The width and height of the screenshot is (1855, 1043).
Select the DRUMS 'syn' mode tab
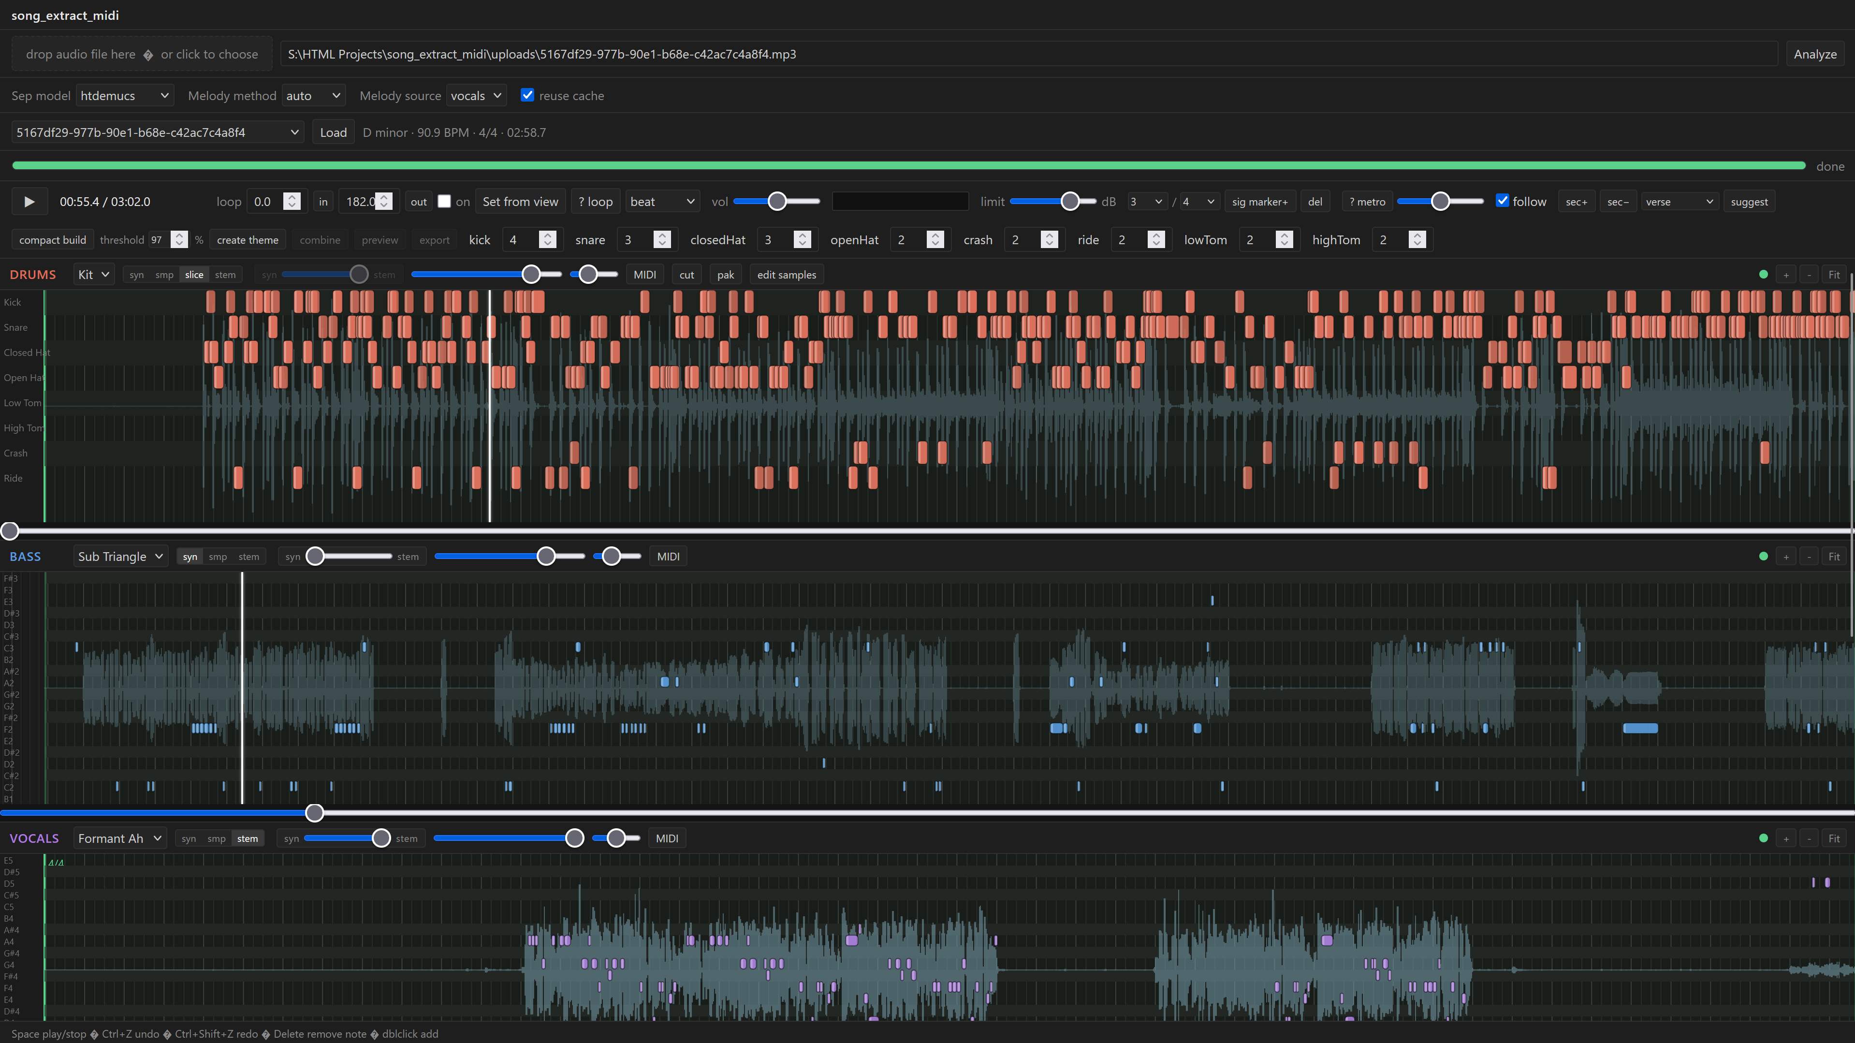[x=136, y=275]
